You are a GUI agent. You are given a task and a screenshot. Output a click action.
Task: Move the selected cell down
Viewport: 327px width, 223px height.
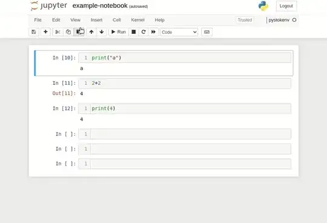102,32
